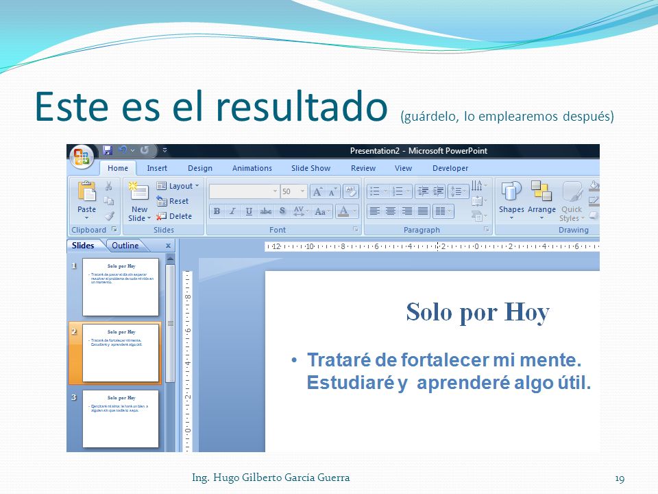The image size is (658, 494).
Task: Click the New Slide icon
Action: click(139, 192)
